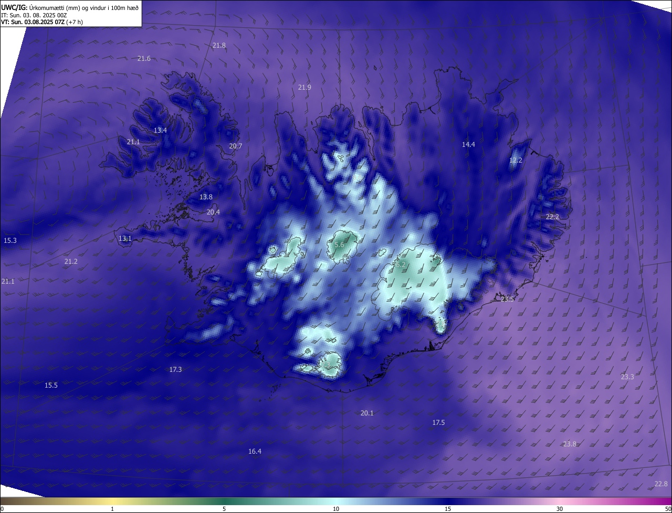The width and height of the screenshot is (672, 513).
Task: Click the 13.1 value label
Action: point(125,239)
